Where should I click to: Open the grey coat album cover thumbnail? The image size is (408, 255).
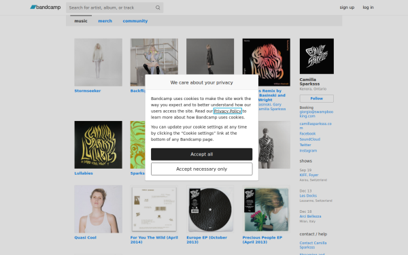click(210, 56)
